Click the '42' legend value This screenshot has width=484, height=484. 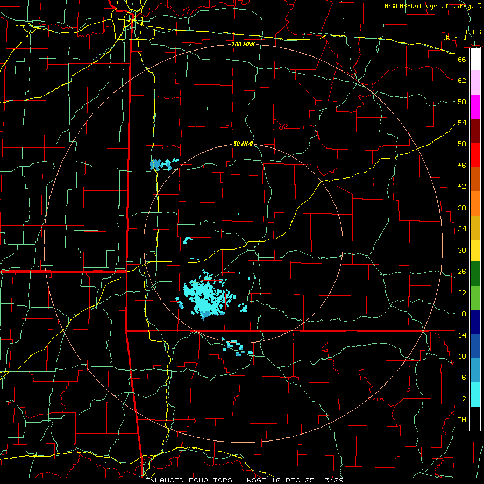coord(462,186)
